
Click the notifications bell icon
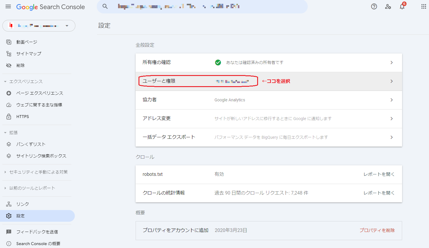pos(402,6)
